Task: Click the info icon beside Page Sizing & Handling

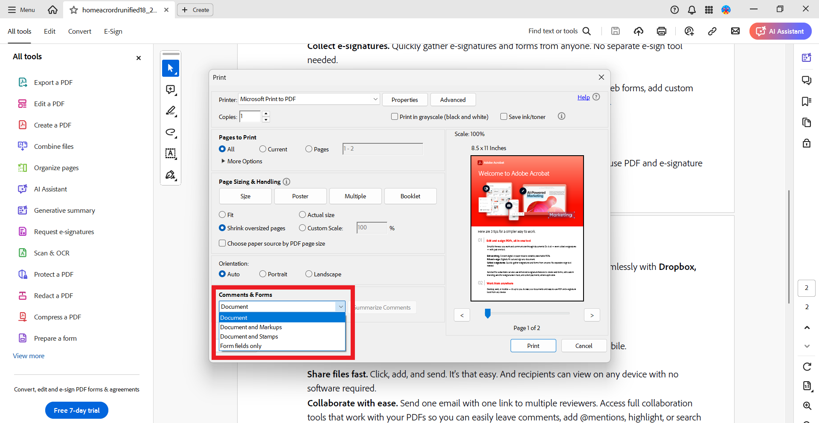Action: click(287, 182)
